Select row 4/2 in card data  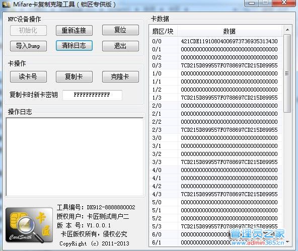(x=215, y=186)
